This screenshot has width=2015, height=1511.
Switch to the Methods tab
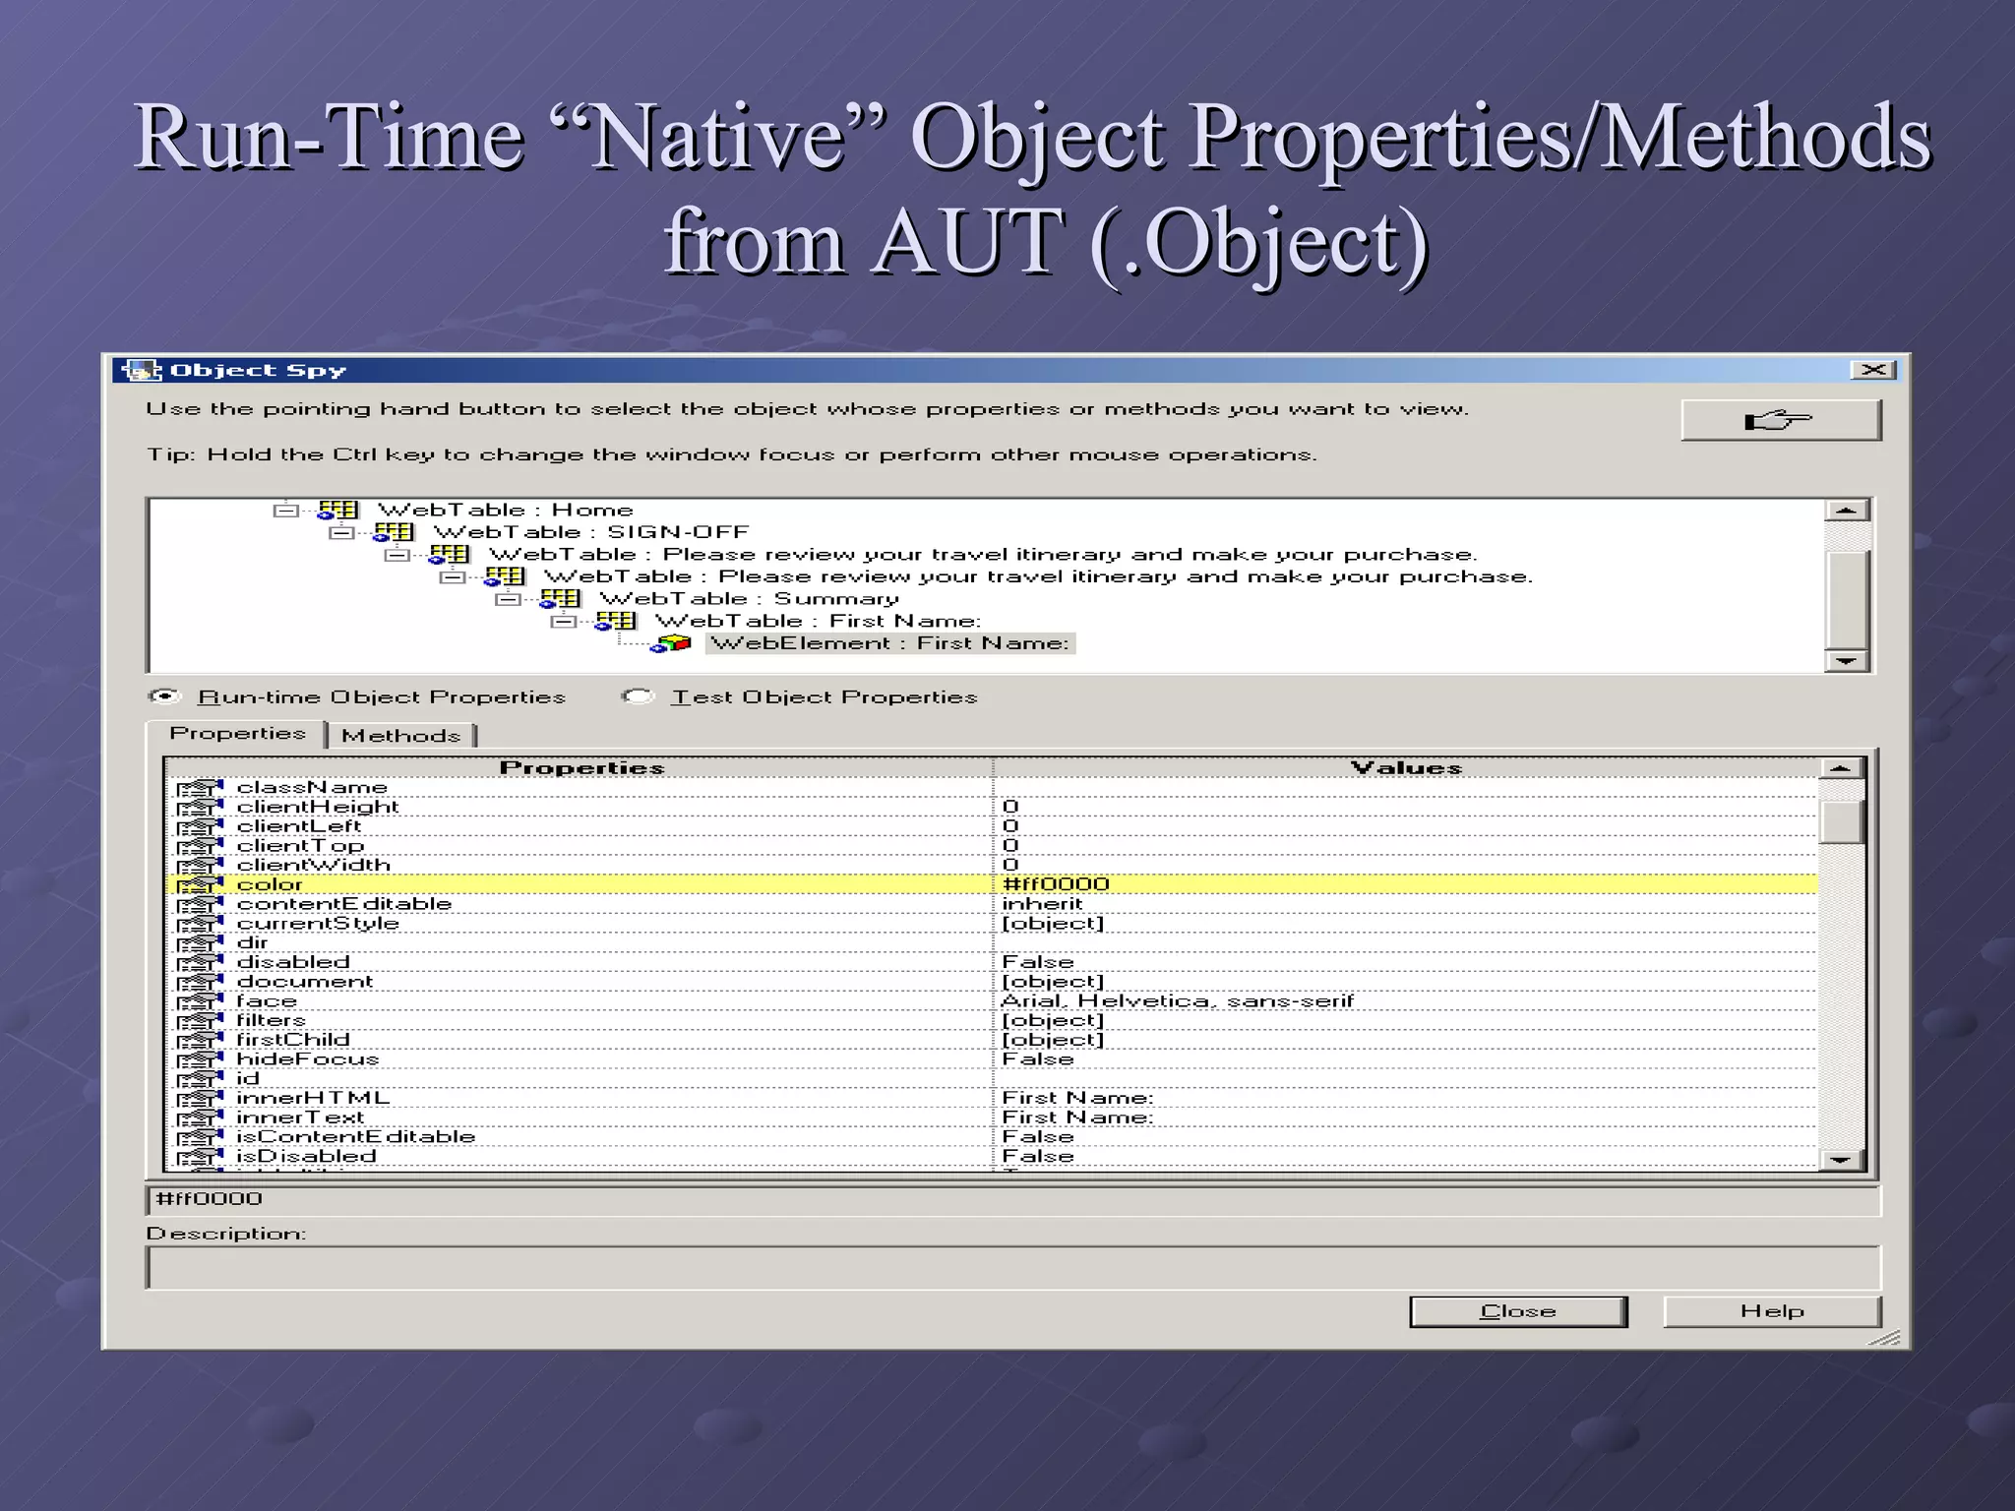[x=400, y=736]
